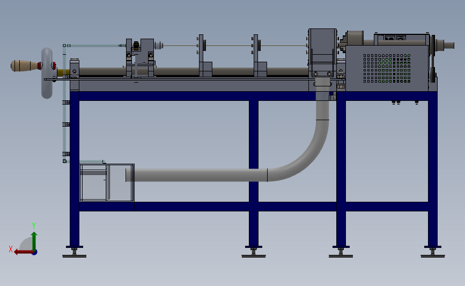
Task: Click the red X axis arrow of the triad
Action: 23,252
